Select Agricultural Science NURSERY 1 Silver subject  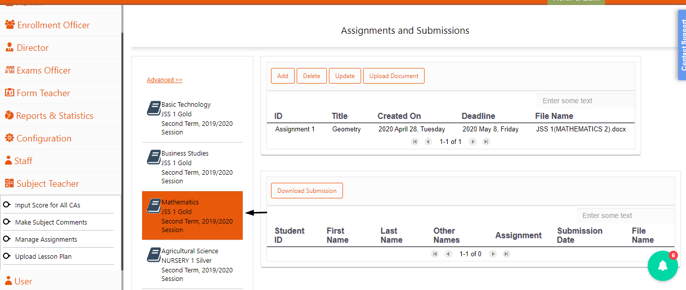click(x=192, y=264)
